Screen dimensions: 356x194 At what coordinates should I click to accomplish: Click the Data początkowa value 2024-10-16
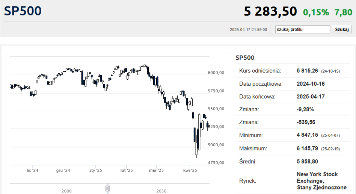click(x=311, y=84)
